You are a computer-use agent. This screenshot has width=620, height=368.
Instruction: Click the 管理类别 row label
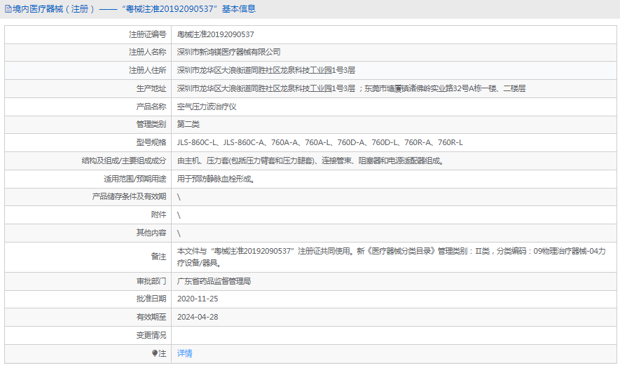click(151, 124)
